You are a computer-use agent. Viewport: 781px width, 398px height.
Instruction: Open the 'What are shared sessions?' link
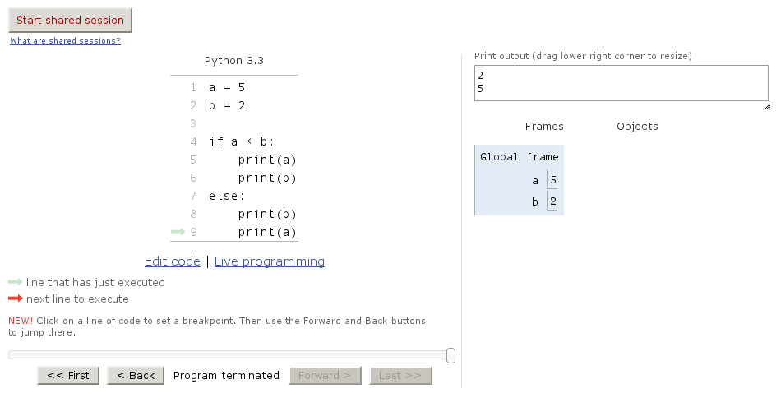pyautogui.click(x=65, y=41)
